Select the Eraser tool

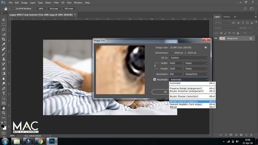4,69
